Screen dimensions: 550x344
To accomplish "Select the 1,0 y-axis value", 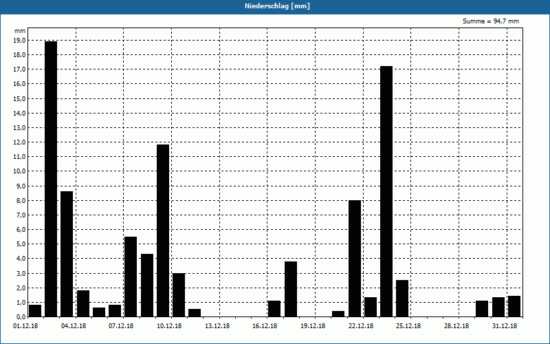I will click(21, 302).
